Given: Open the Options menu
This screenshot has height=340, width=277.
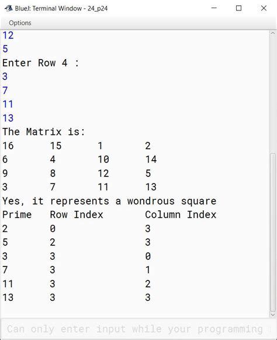Looking at the screenshot, I should click(20, 23).
